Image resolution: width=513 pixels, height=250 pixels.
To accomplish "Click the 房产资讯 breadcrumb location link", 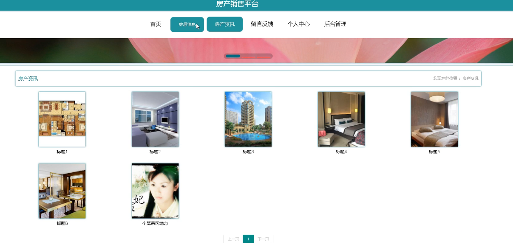I will click(x=470, y=79).
